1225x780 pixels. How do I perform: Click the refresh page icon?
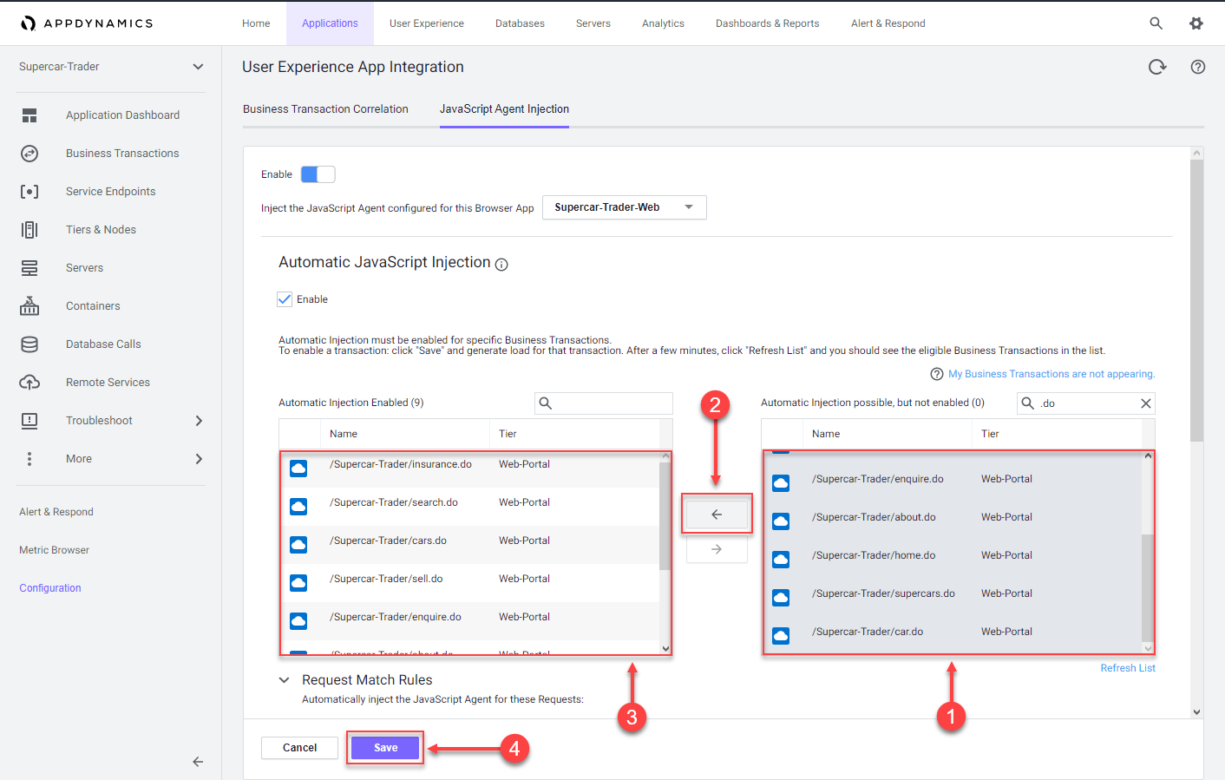coord(1157,67)
